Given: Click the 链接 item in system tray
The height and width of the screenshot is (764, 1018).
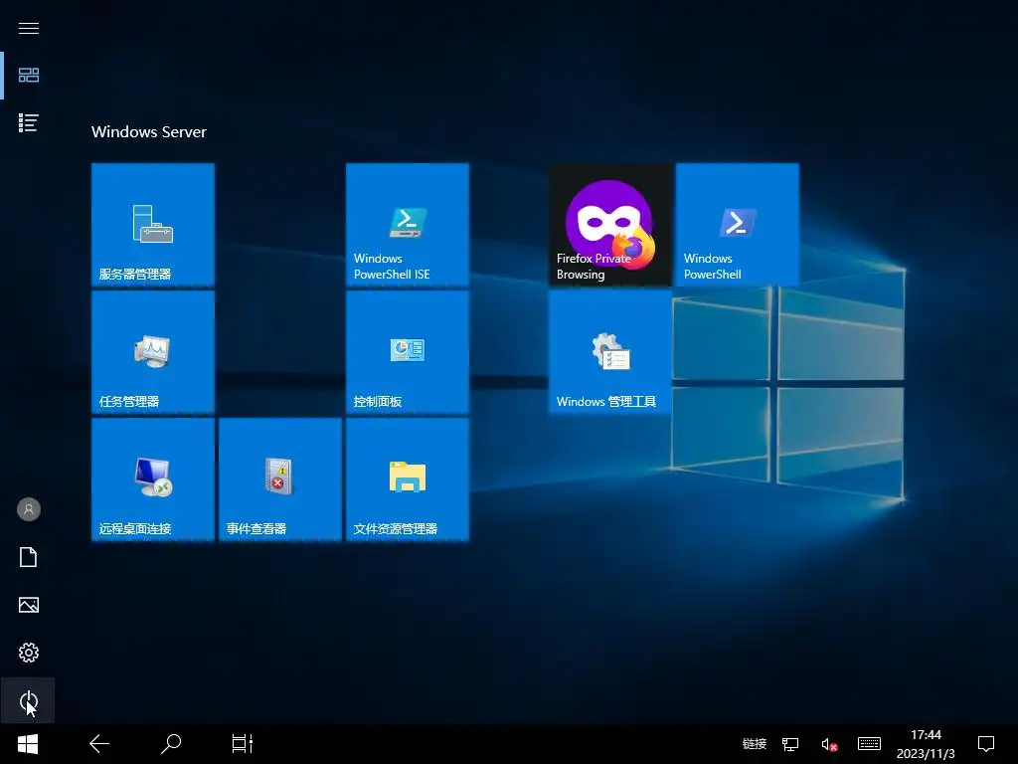Looking at the screenshot, I should coord(755,744).
